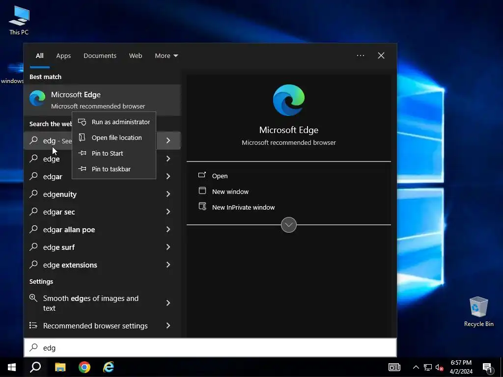
Task: Expand the 'edge surf' suggestion arrow
Action: 168,246
